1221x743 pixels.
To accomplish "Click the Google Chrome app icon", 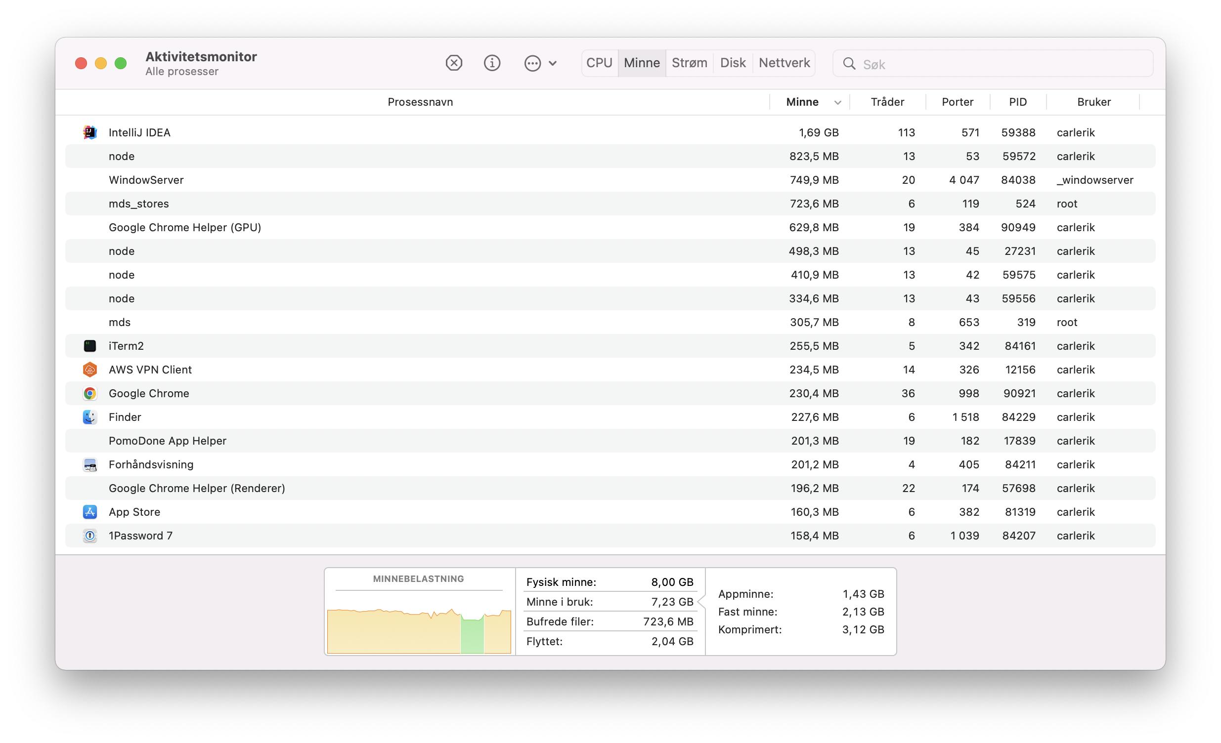I will pos(89,393).
